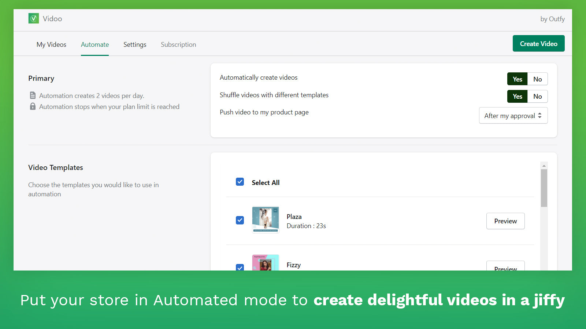
Task: Uncheck the Fizzy template checkbox
Action: click(x=240, y=268)
